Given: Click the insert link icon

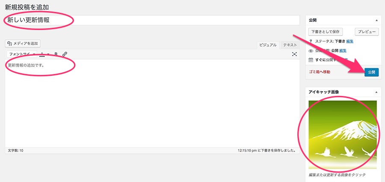Looking at the screenshot, I should (65, 54).
